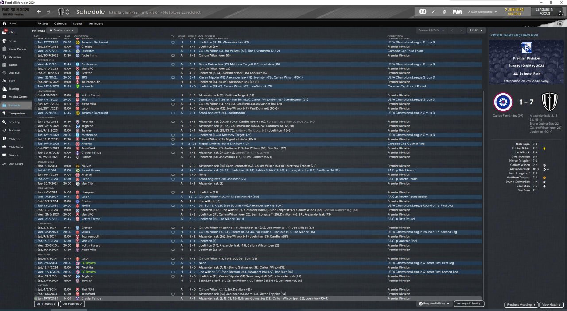Switch to the Fixtures tab
Screen dimensions: 567x311
(43, 23)
